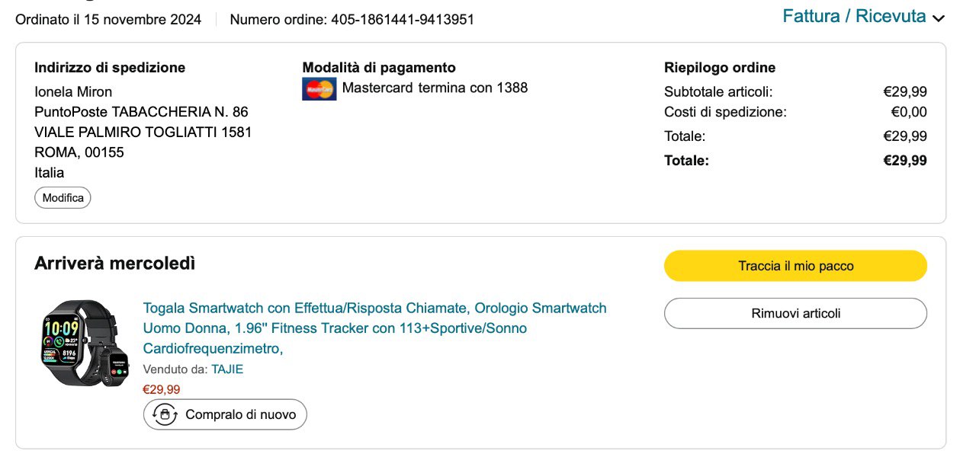Open the smartwatch product thumbnail
The image size is (976, 470).
click(83, 343)
